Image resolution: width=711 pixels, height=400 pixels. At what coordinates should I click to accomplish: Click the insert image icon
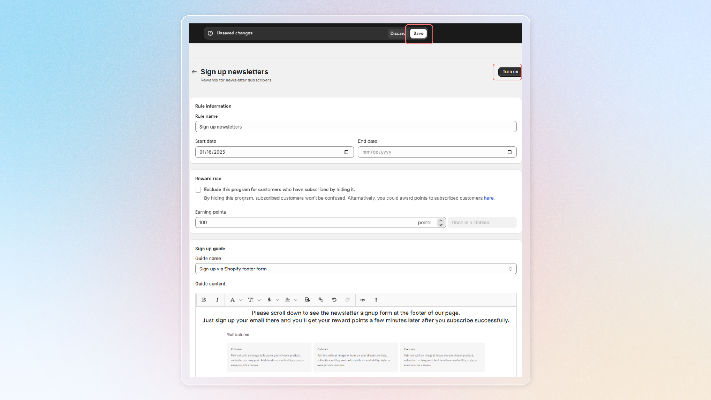tap(307, 300)
